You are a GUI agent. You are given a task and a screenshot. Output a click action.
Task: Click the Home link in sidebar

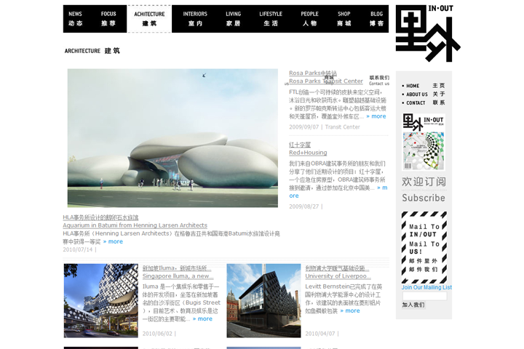tap(413, 86)
